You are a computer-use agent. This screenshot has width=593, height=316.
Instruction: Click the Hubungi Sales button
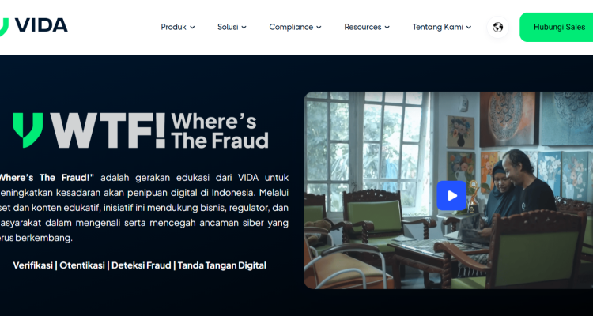click(x=557, y=27)
